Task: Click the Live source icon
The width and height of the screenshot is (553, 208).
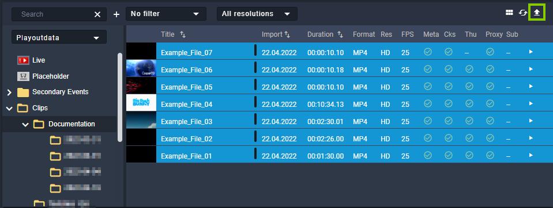Action: point(23,60)
